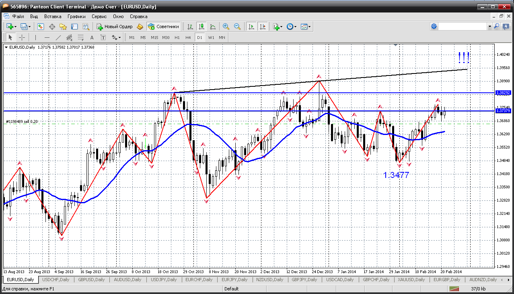Set timeframe to M5
514x294 pixels.
click(143, 37)
